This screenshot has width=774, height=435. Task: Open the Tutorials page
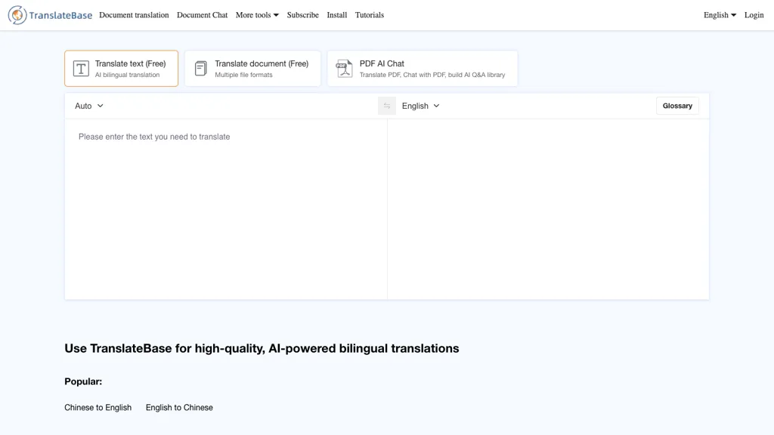(x=369, y=15)
